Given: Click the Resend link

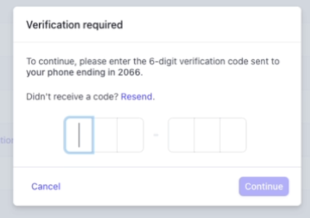Looking at the screenshot, I should [x=138, y=97].
